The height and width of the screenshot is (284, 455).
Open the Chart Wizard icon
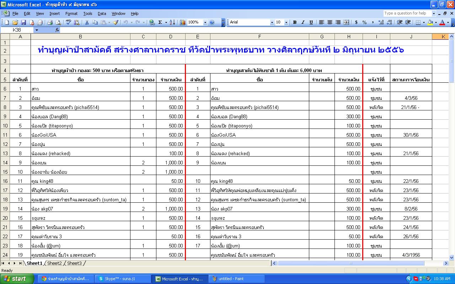(183, 22)
